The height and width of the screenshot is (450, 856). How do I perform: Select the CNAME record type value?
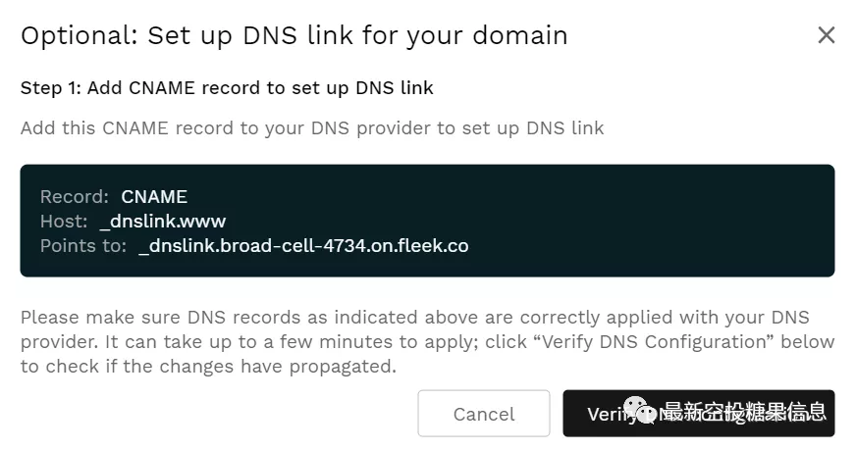[154, 196]
